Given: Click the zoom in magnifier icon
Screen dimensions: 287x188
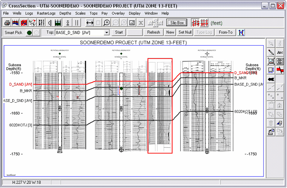Looking at the screenshot, I should click(107, 23).
